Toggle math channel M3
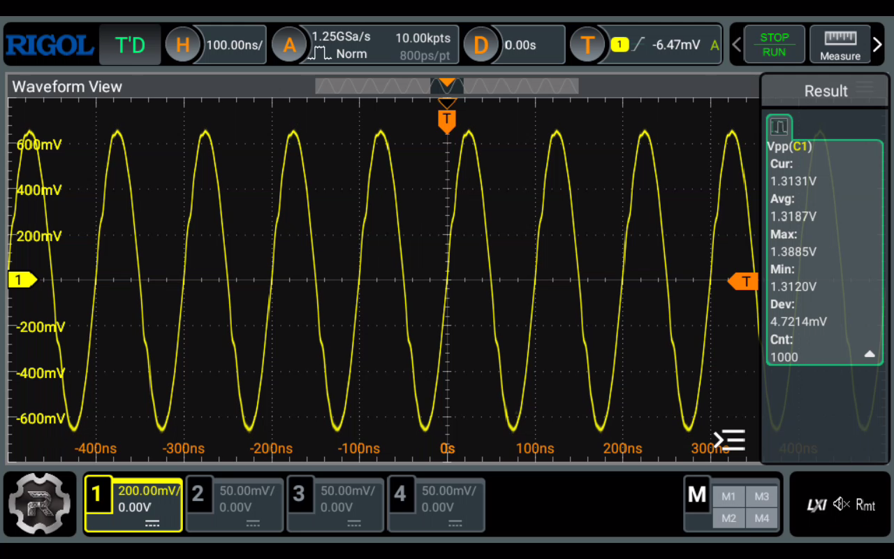Image resolution: width=894 pixels, height=559 pixels. [762, 497]
